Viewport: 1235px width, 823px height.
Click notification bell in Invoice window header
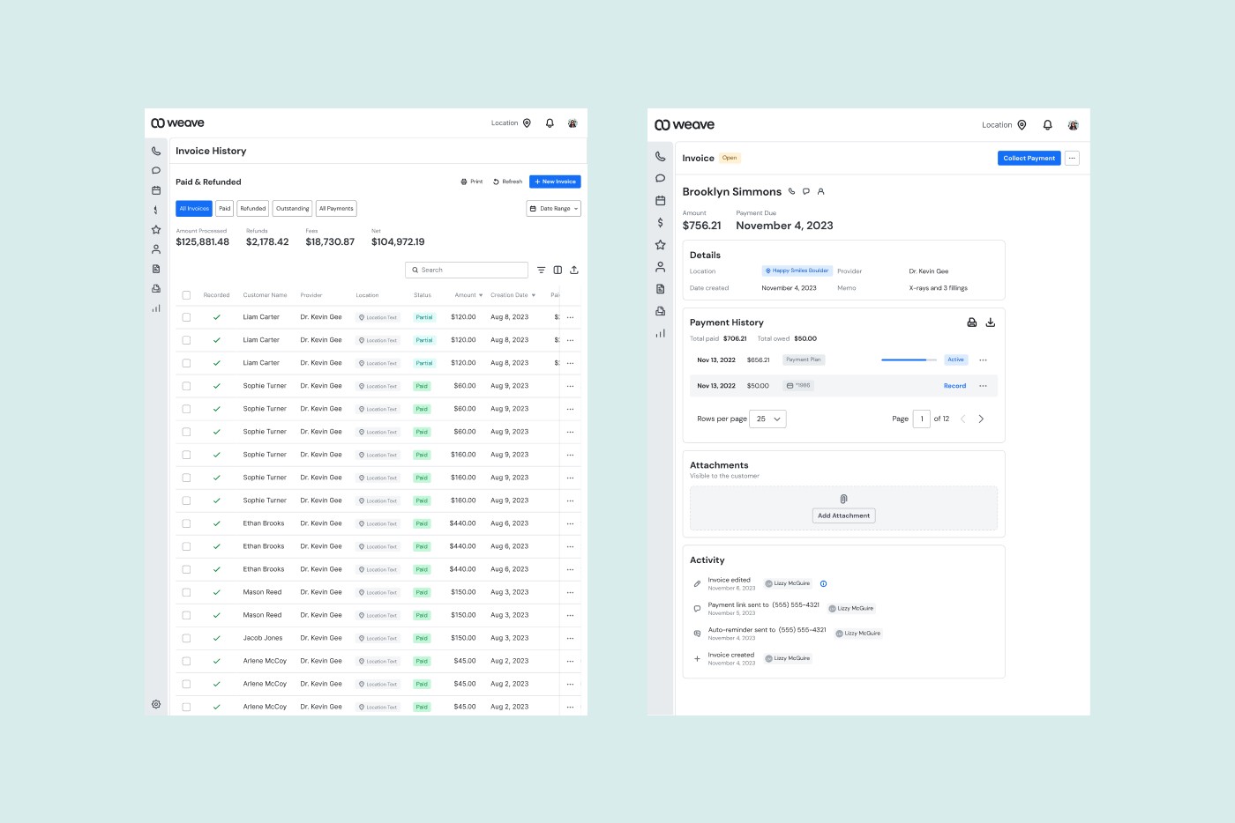[1047, 125]
